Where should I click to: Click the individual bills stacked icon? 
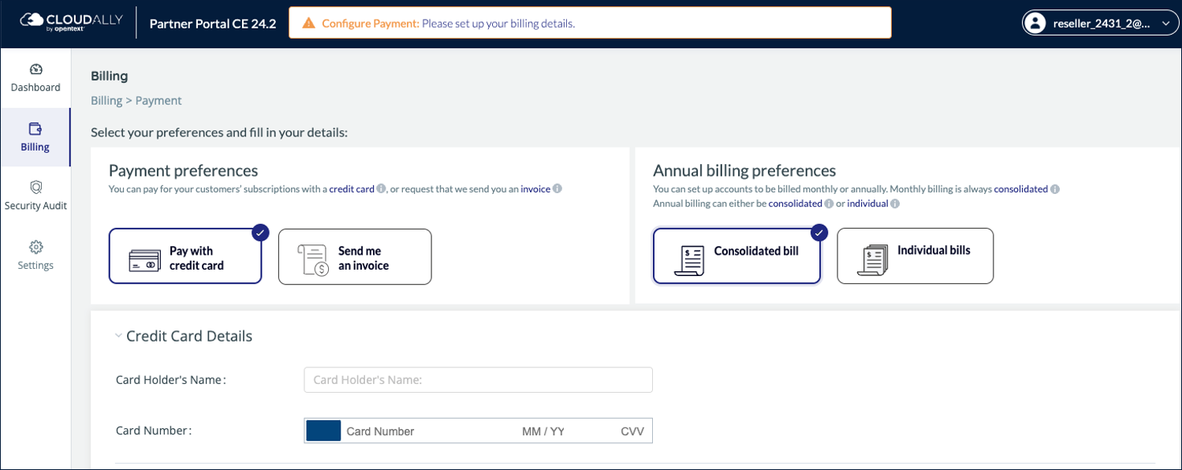click(872, 259)
